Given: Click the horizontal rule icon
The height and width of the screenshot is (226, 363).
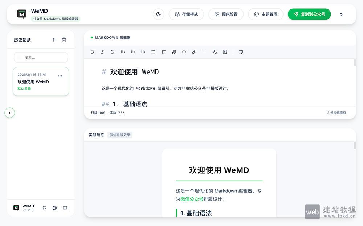Looking at the screenshot, I should (x=204, y=52).
